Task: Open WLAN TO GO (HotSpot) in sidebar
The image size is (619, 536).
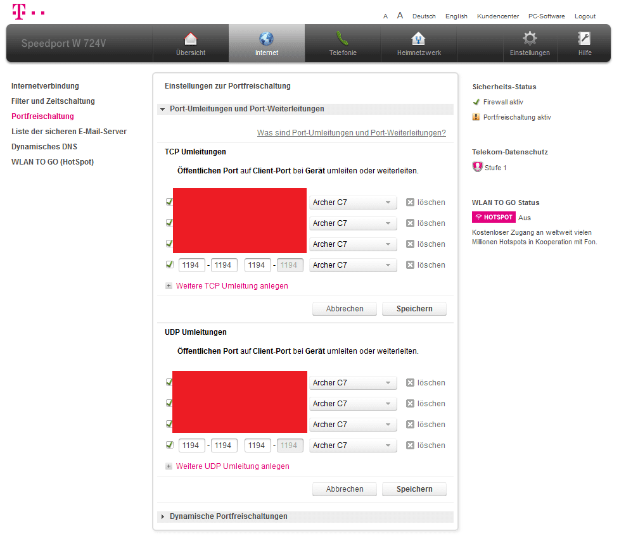Action: point(53,162)
